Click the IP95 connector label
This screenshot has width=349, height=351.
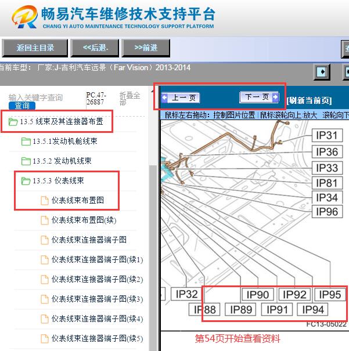330,294
